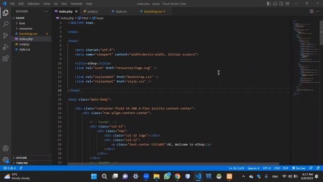Click Go Live button in status bar
The width and height of the screenshot is (323, 182).
[299, 168]
